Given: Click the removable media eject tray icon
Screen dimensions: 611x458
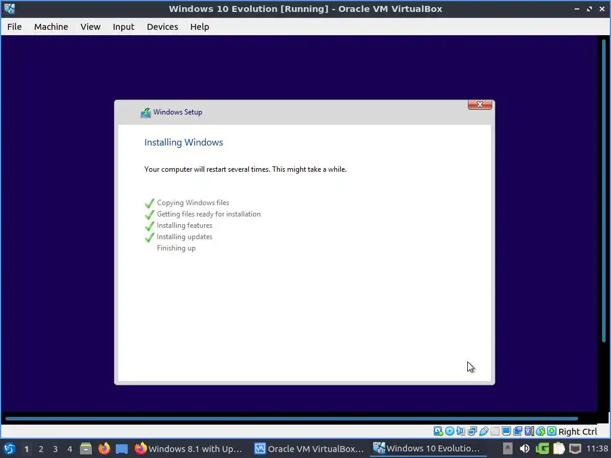Looking at the screenshot, I should click(507, 448).
